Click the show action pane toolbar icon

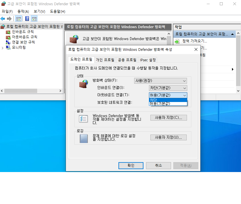(34, 18)
